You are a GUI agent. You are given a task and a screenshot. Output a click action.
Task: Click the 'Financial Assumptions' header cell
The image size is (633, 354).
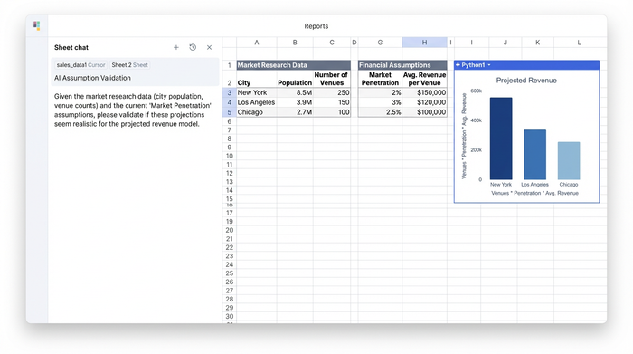(402, 65)
